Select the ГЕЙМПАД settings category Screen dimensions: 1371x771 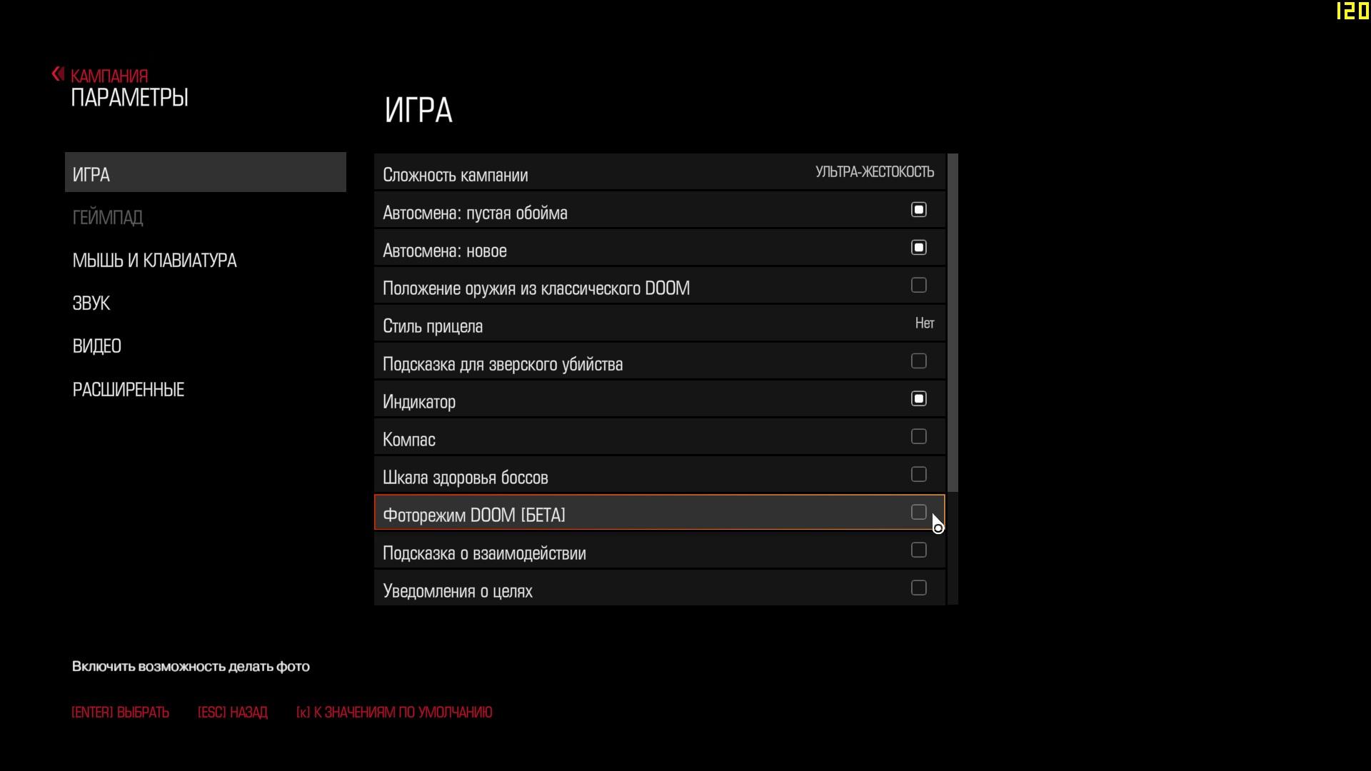click(x=108, y=217)
